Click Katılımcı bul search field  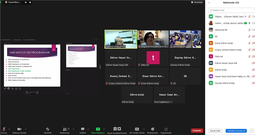[x=231, y=10]
